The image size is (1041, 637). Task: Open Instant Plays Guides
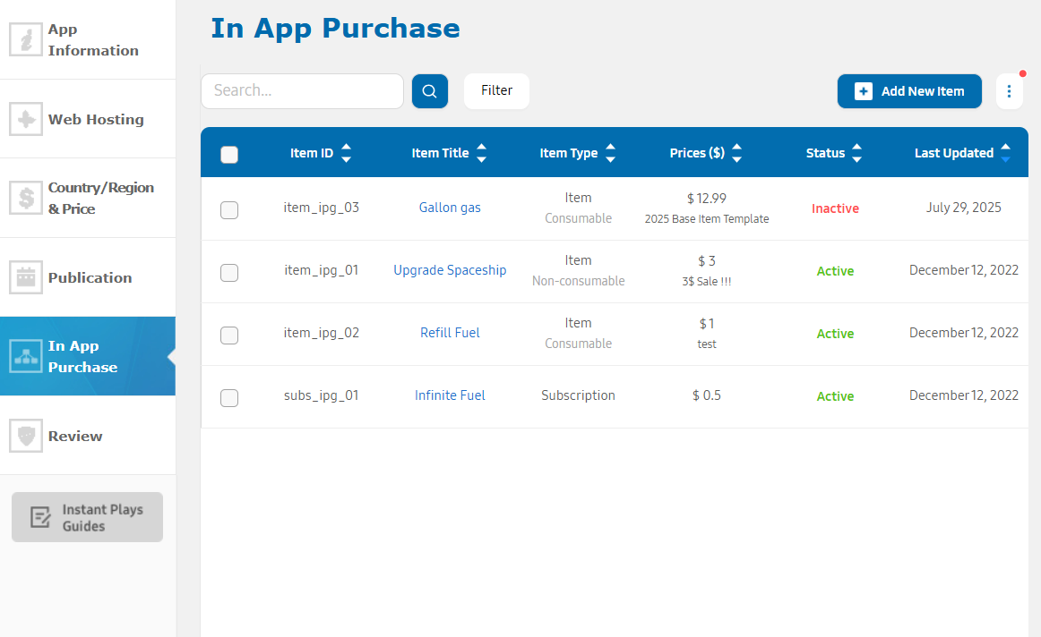87,517
